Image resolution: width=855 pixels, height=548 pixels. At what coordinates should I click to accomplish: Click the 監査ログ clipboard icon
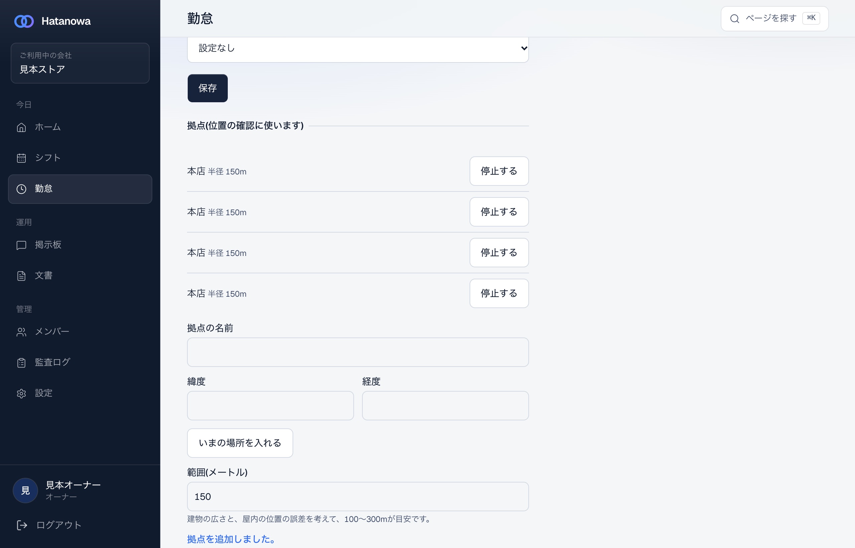(21, 363)
